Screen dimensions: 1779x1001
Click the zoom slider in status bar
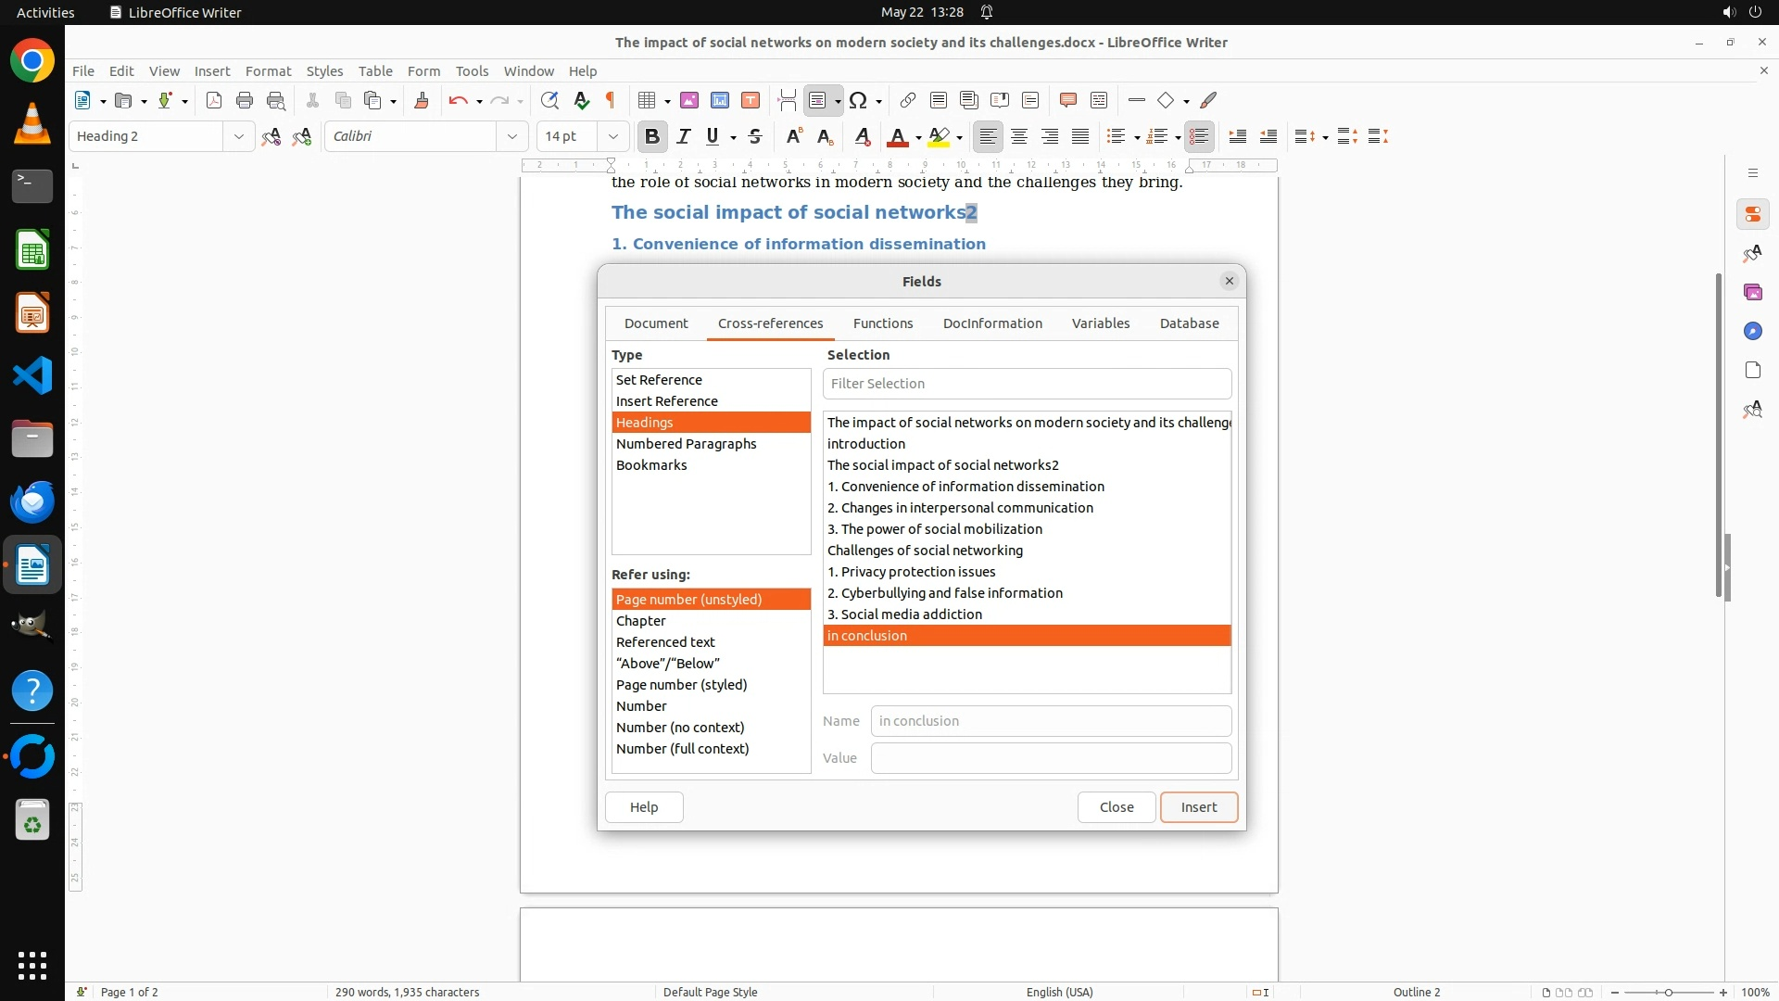pyautogui.click(x=1668, y=992)
